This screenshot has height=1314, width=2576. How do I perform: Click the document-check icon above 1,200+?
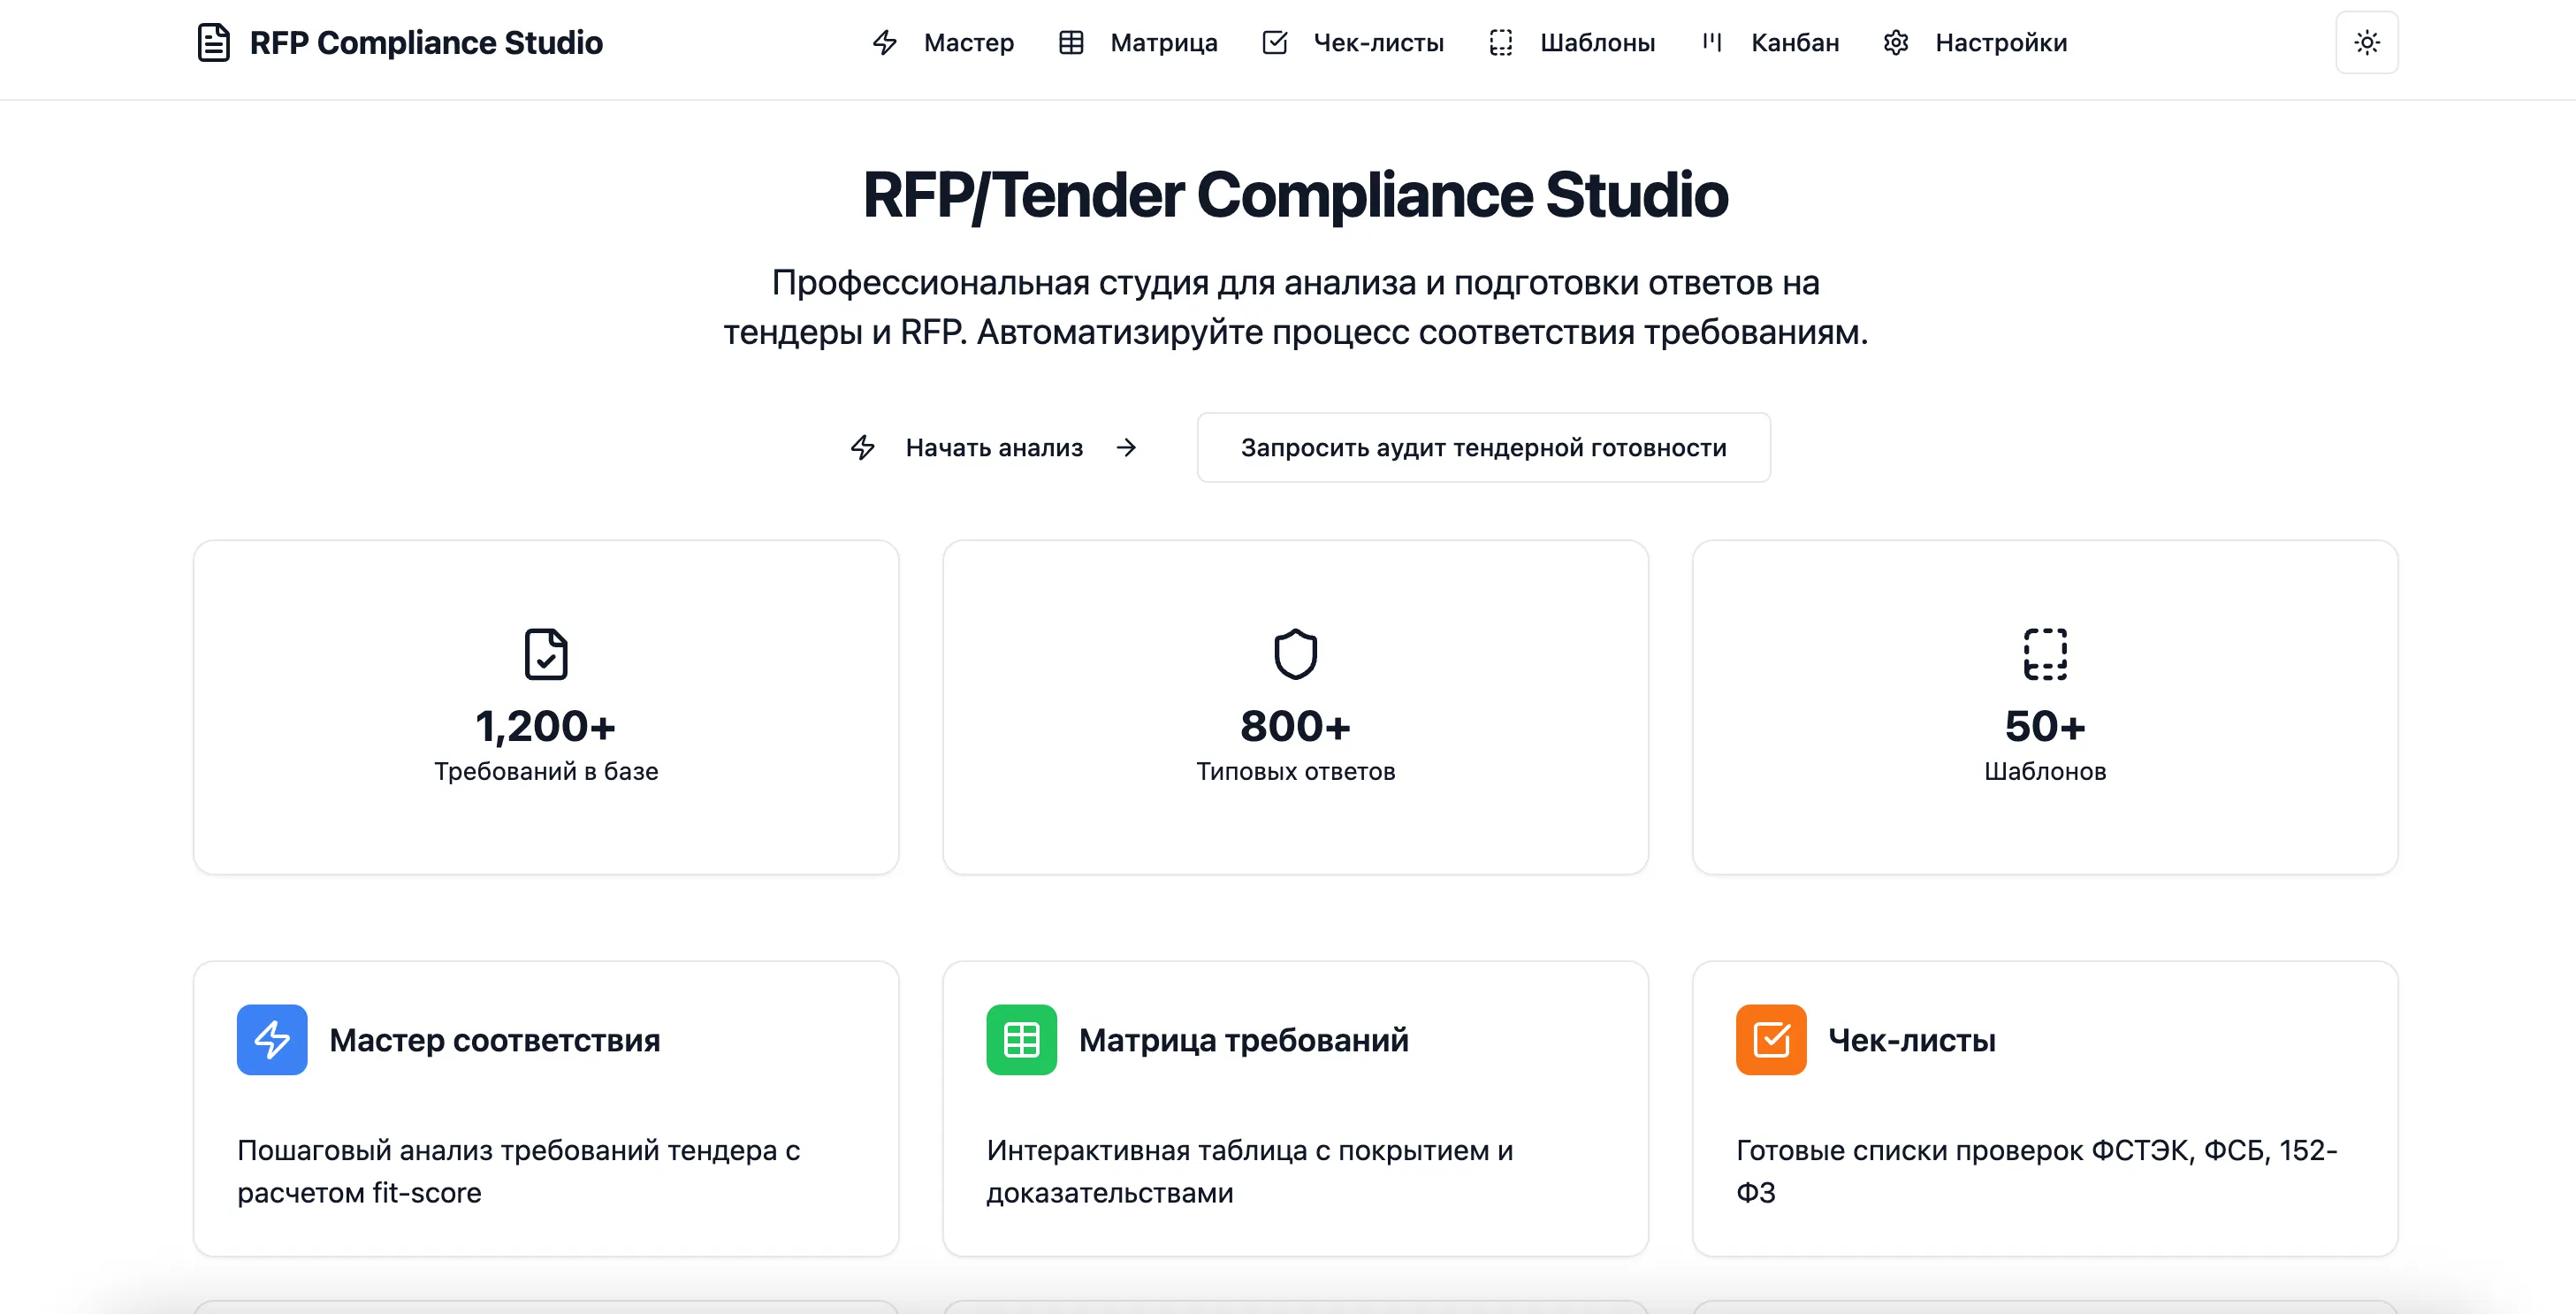point(545,655)
